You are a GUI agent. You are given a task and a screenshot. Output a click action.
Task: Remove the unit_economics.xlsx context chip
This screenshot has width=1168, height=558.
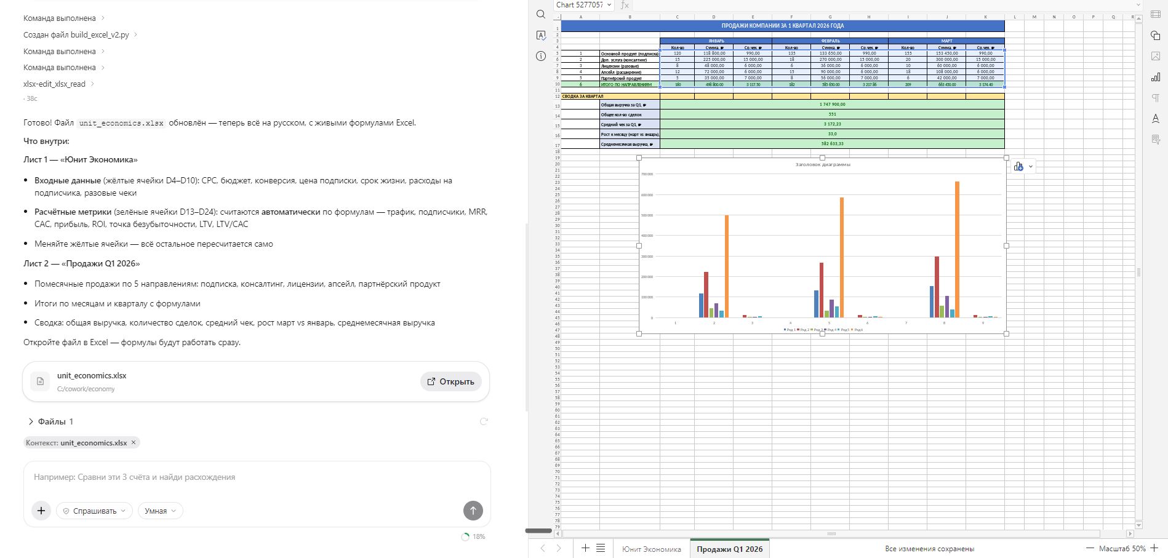click(134, 442)
